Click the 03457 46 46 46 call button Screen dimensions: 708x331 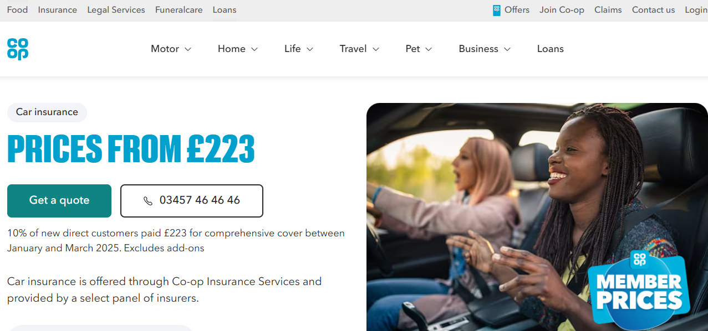pos(192,201)
